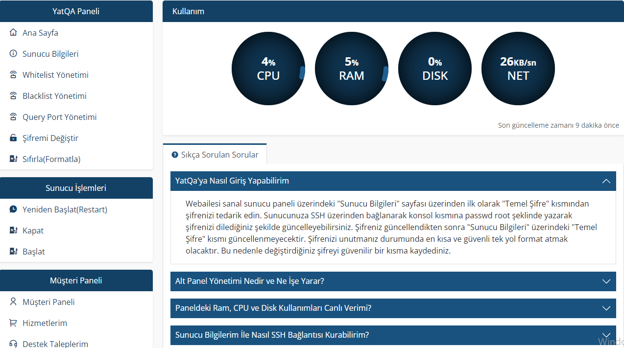Click the Sunucu İşlemleri section header
The image size is (624, 348).
click(76, 188)
